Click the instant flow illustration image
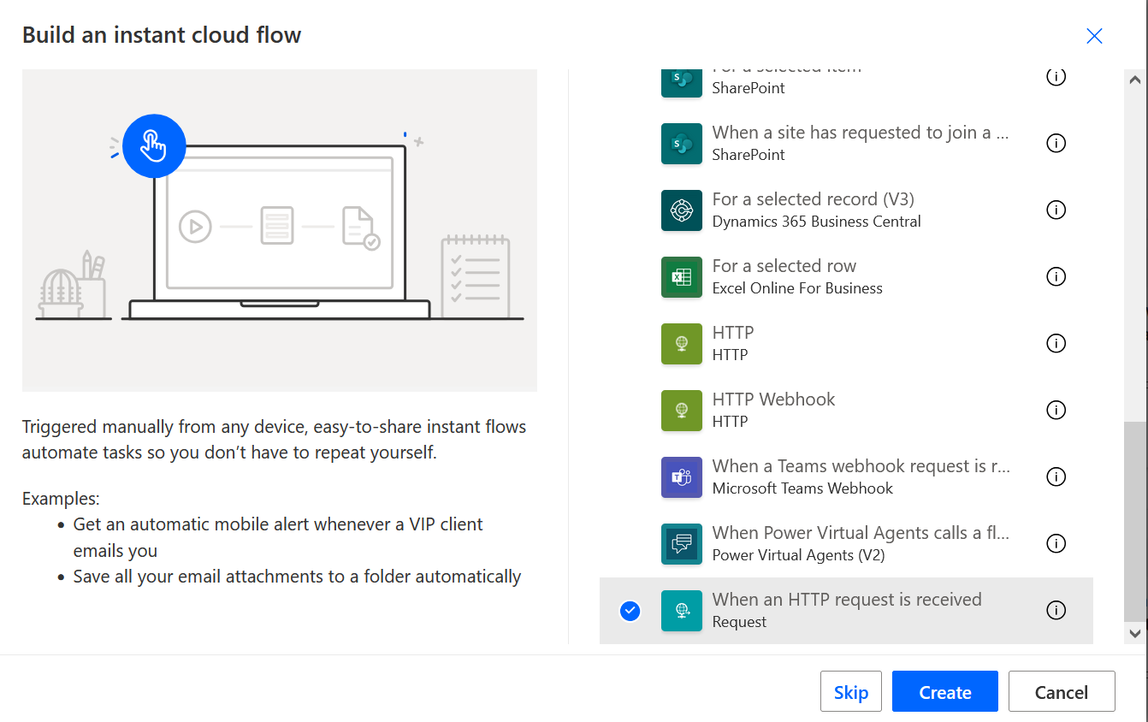The height and width of the screenshot is (722, 1148). (280, 231)
